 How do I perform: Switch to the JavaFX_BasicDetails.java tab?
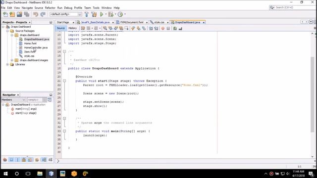[95, 22]
